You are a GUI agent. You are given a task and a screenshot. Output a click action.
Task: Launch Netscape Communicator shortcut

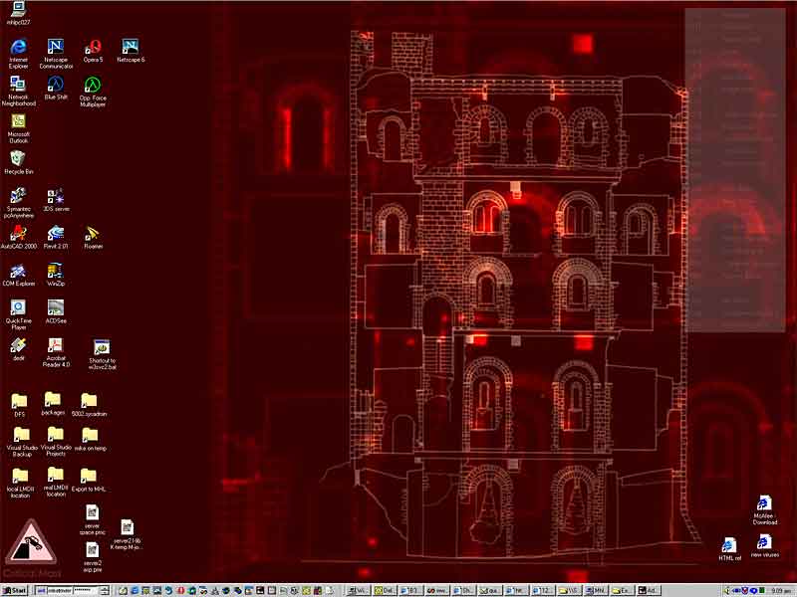point(56,47)
